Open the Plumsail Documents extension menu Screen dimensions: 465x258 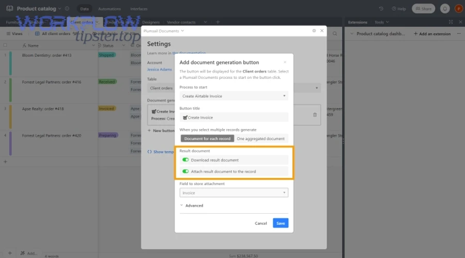164,31
